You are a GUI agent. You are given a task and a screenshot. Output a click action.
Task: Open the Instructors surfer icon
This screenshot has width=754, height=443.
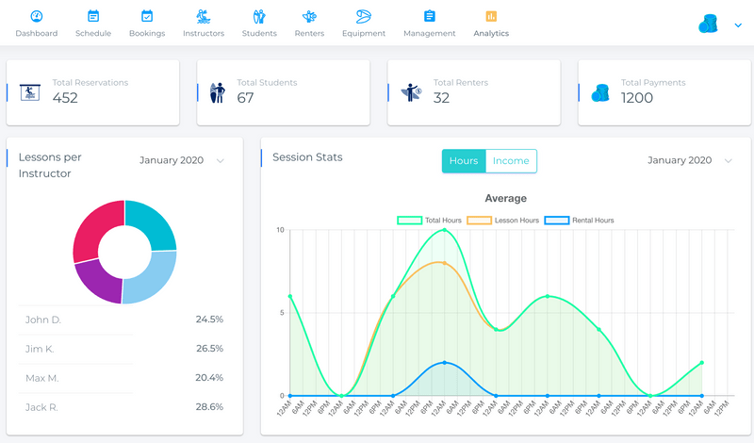coord(204,16)
